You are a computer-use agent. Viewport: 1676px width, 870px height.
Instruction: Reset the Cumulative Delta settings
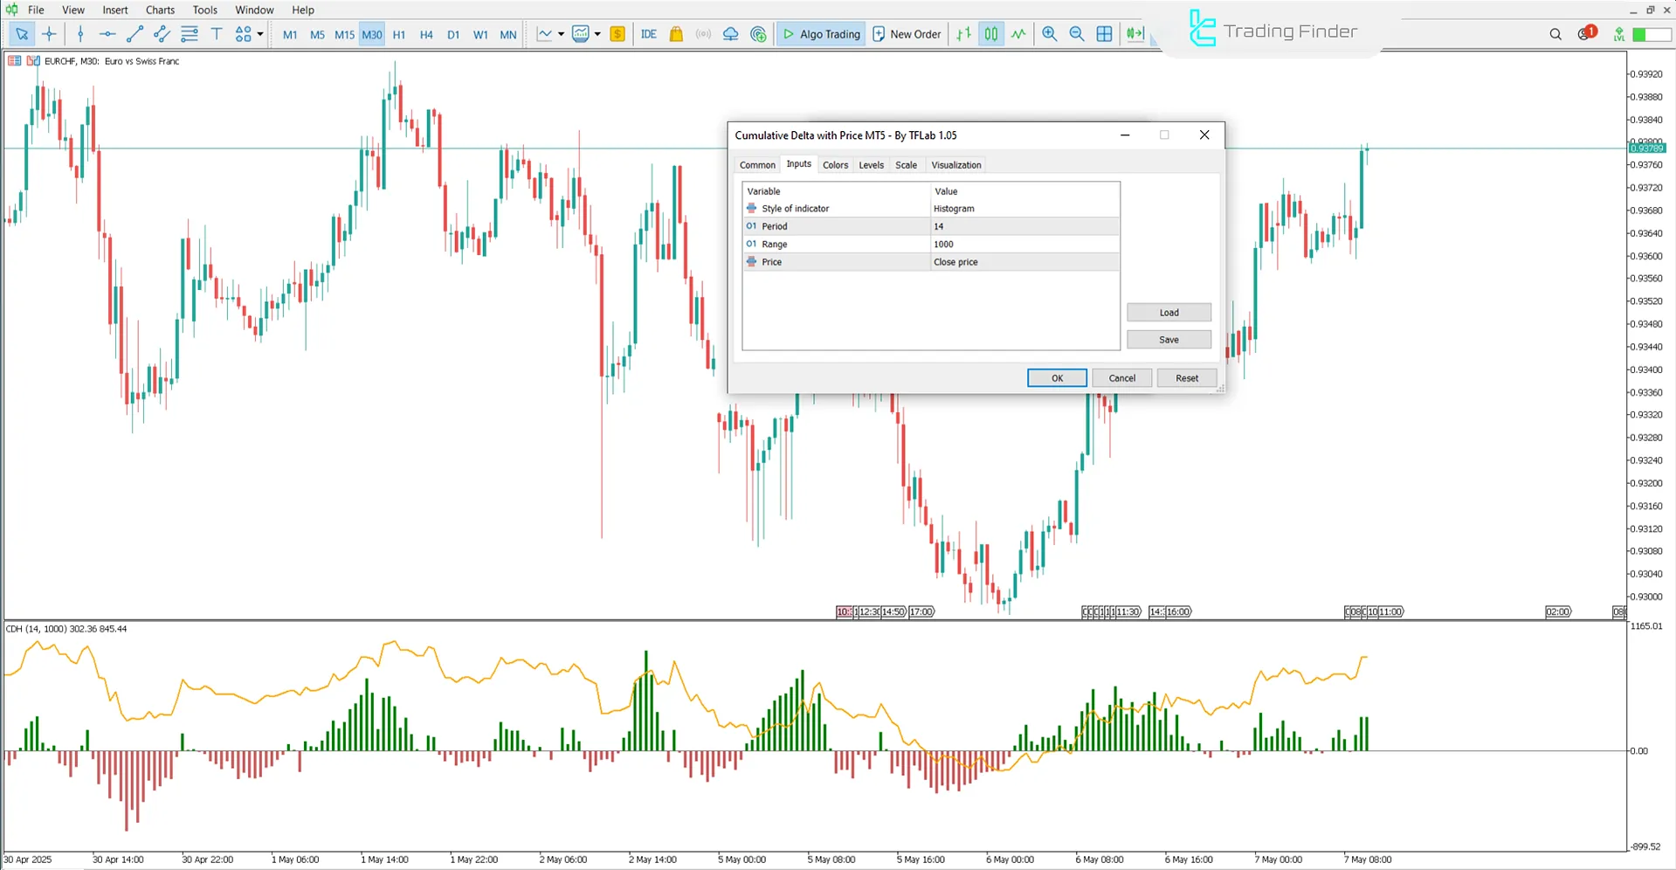[1186, 377]
